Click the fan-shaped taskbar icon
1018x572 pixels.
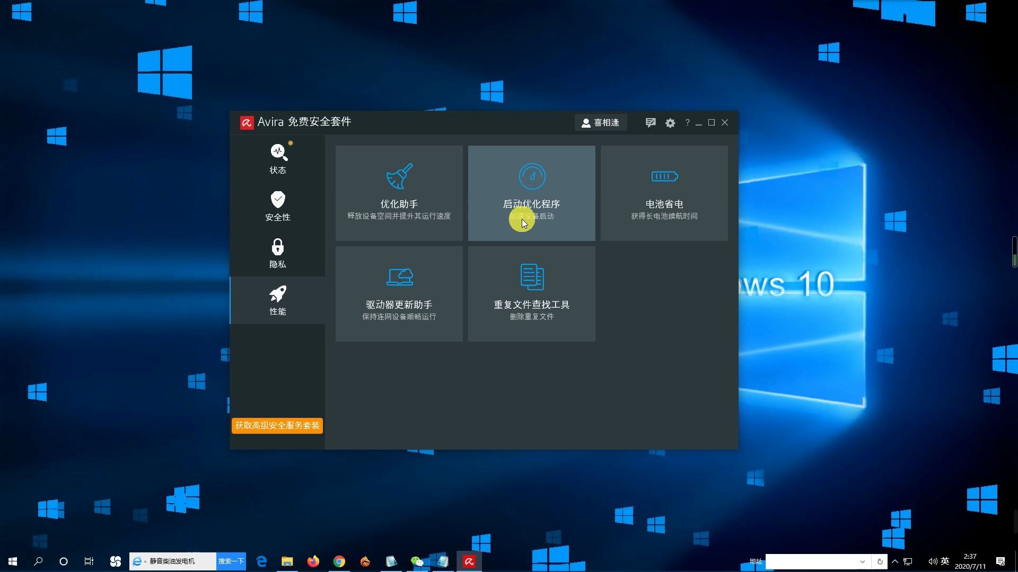(x=115, y=561)
